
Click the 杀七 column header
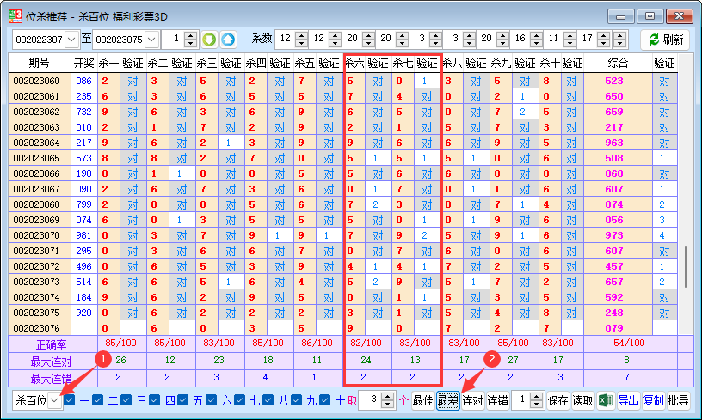click(x=403, y=63)
